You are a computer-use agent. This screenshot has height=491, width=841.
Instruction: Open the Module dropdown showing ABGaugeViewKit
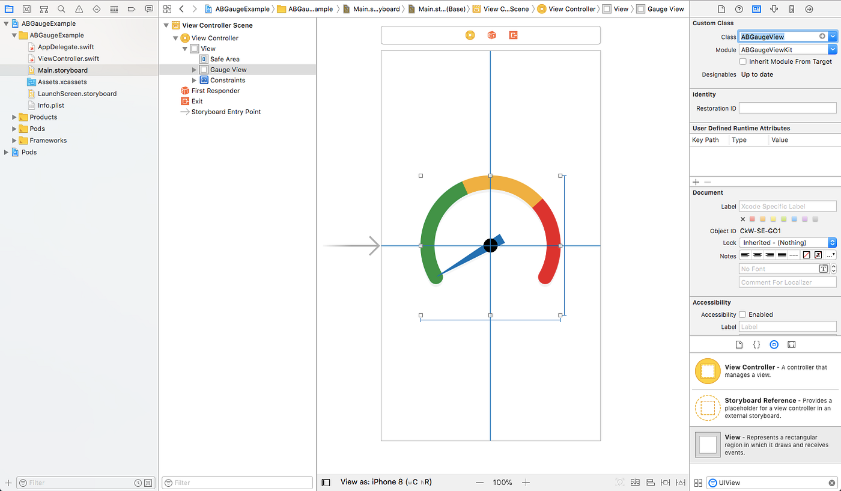click(x=832, y=49)
